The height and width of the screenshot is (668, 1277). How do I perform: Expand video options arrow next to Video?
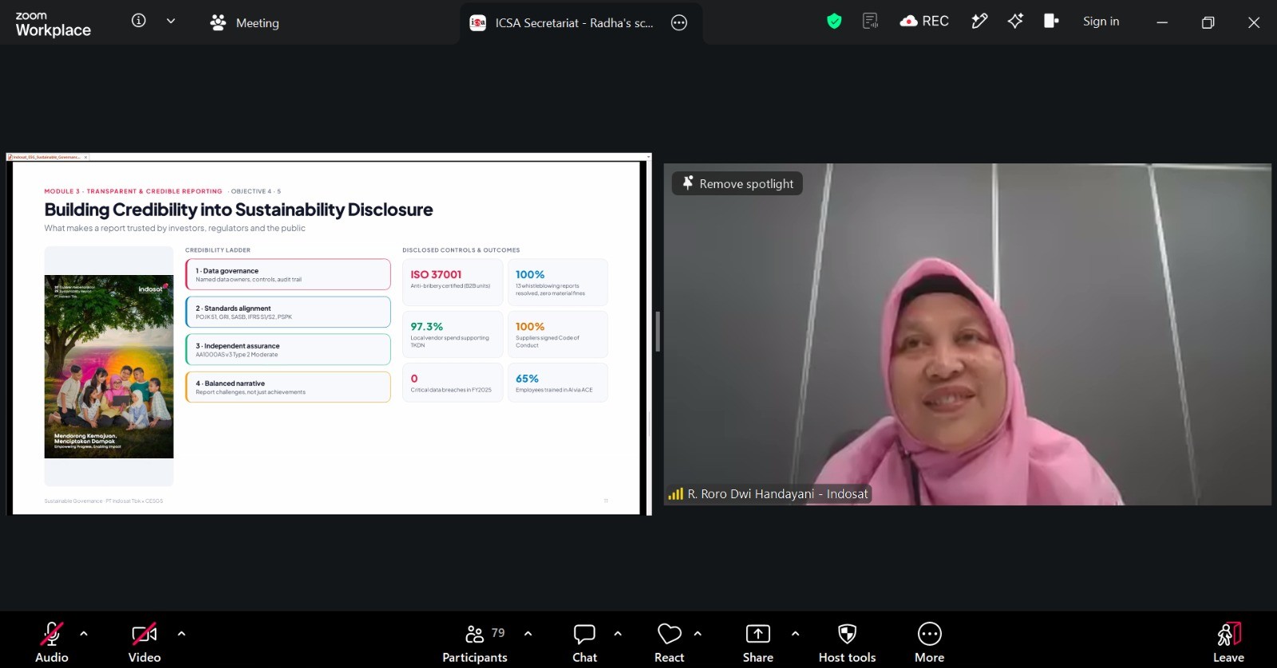pyautogui.click(x=181, y=634)
